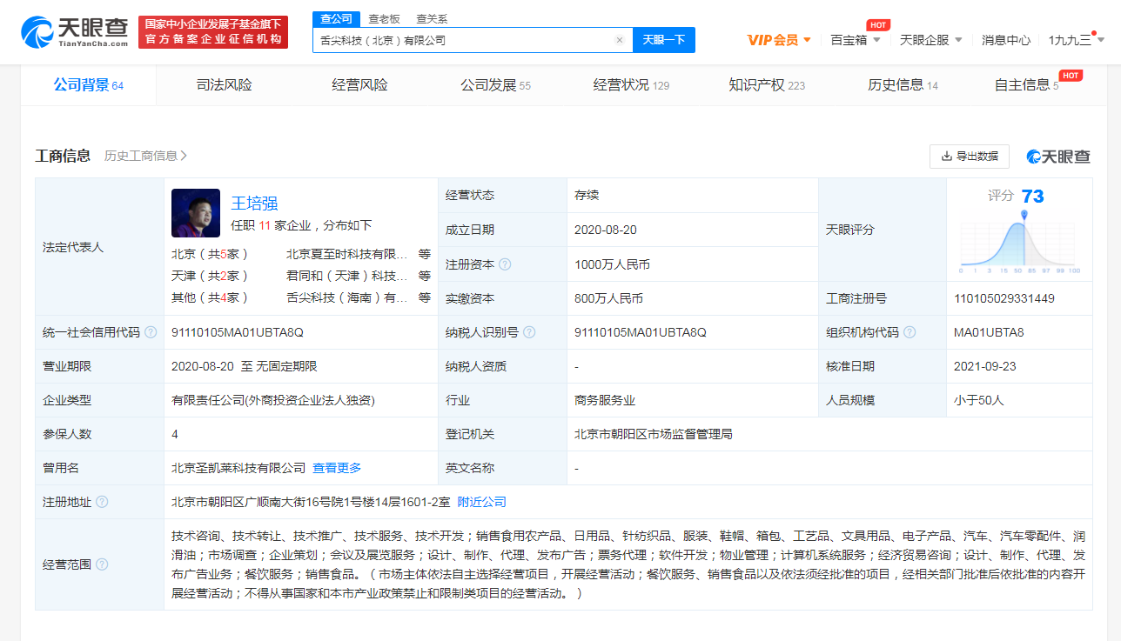The image size is (1121, 641).
Task: Click the 800万人民币 paid-in capital value
Action: [609, 298]
